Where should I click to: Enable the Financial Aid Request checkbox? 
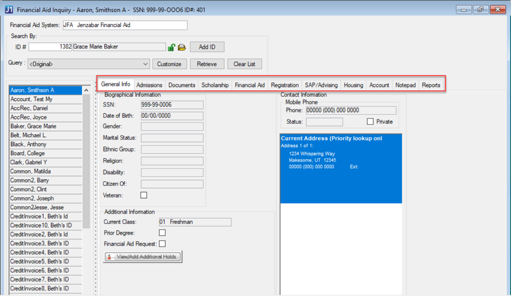pos(162,244)
